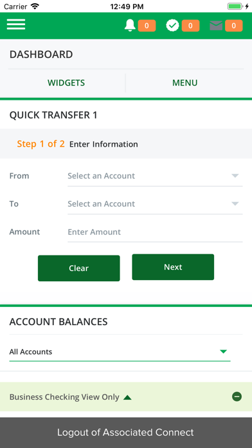Tap the Quick Transfer 1 heading
Screen dimensions: 252x448
[x=53, y=115]
